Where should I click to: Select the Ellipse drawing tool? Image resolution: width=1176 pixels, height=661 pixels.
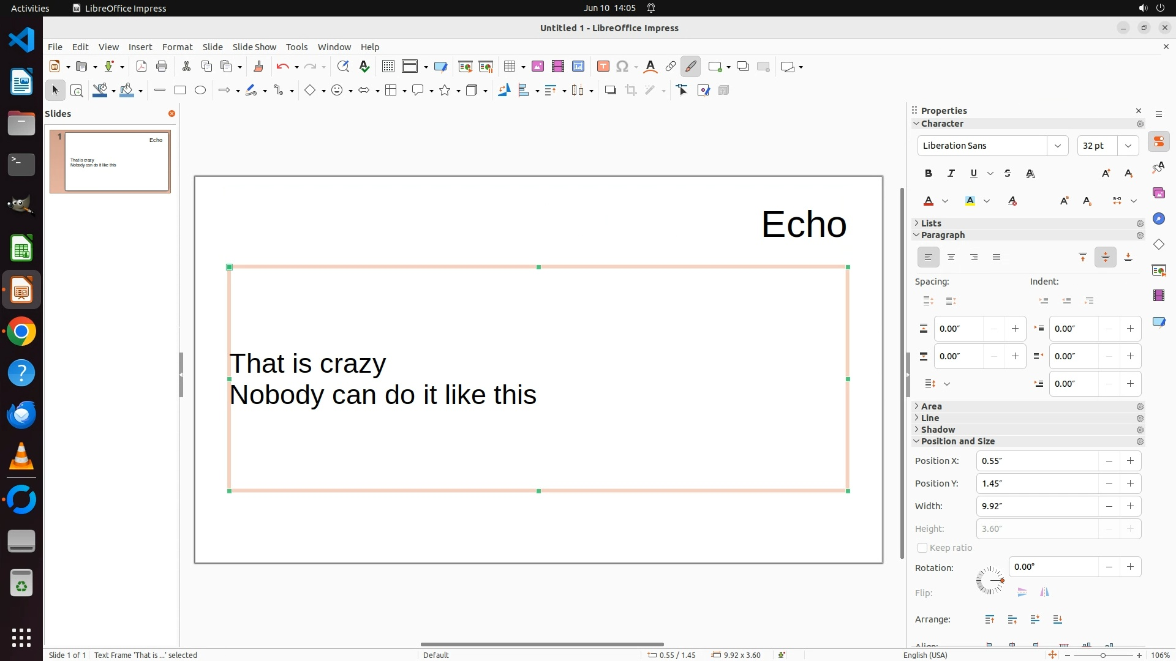click(x=200, y=90)
